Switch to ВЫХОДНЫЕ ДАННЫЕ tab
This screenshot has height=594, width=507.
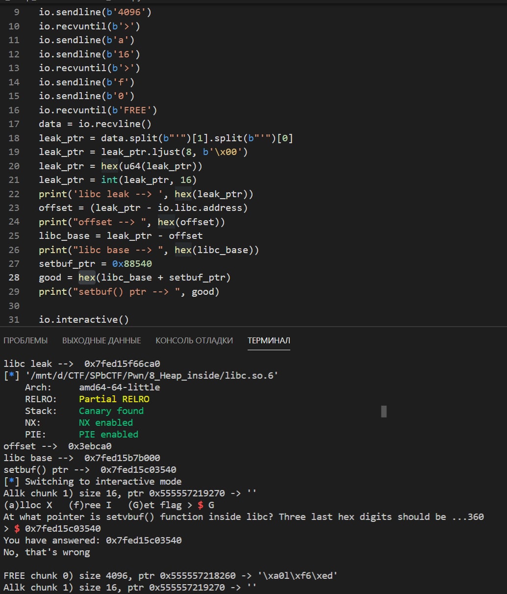[x=101, y=340]
